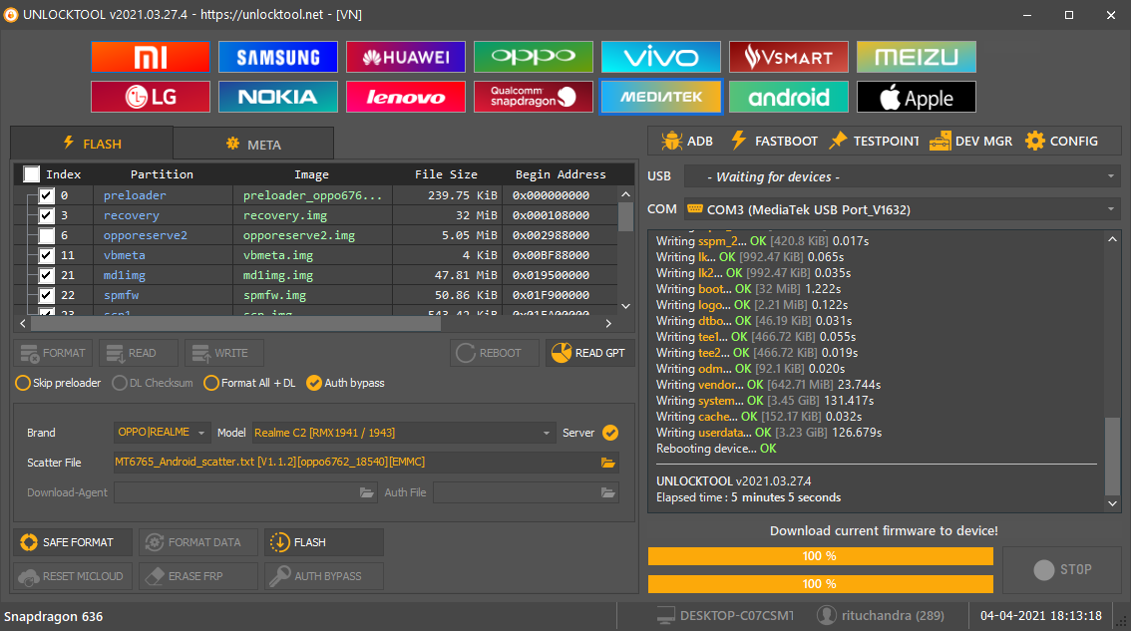The height and width of the screenshot is (631, 1131).
Task: Click the rituchandra user account icon
Action: (827, 615)
